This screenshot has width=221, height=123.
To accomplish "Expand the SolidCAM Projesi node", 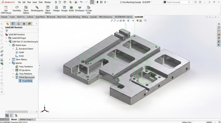I will pos(6,38).
